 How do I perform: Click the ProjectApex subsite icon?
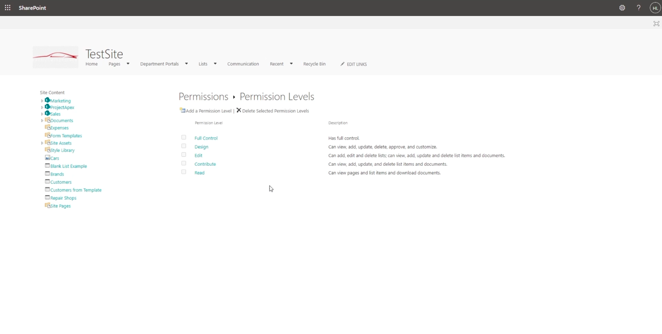pos(47,107)
